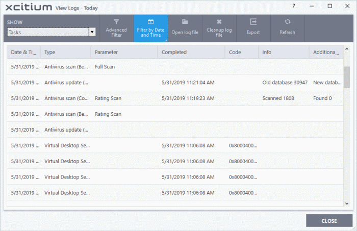Screen dimensions: 357x231
Task: Click scroll down arrow of log list
Action: click(347, 203)
